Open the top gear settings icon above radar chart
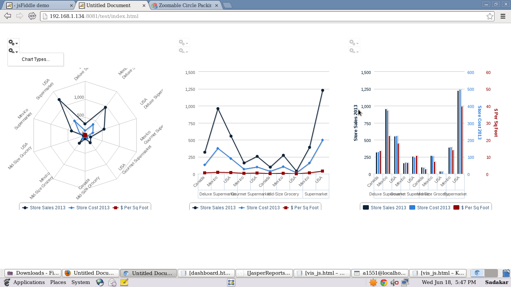Screen dimensions: 511x287 11,42
